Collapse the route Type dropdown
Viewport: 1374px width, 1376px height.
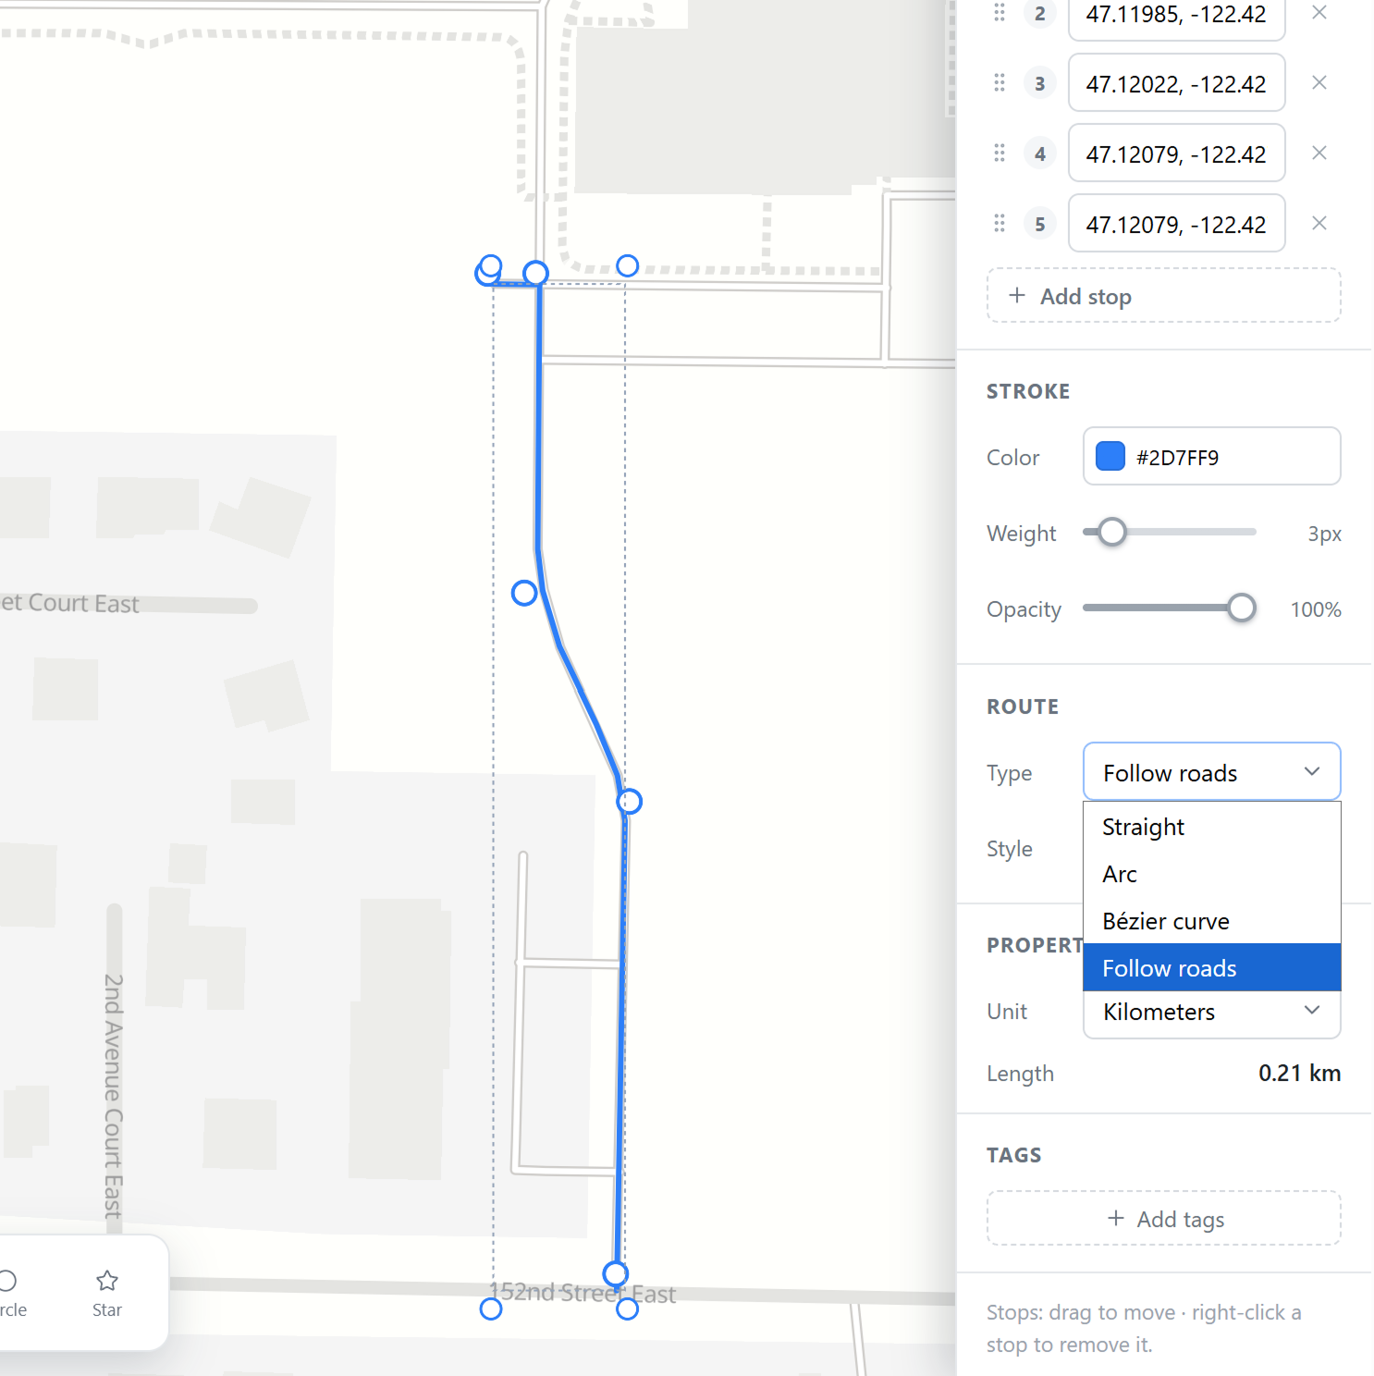pos(1212,772)
